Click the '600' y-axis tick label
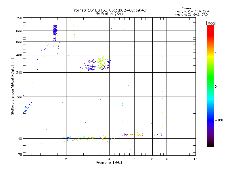This screenshot has width=230, height=173. 19,31
